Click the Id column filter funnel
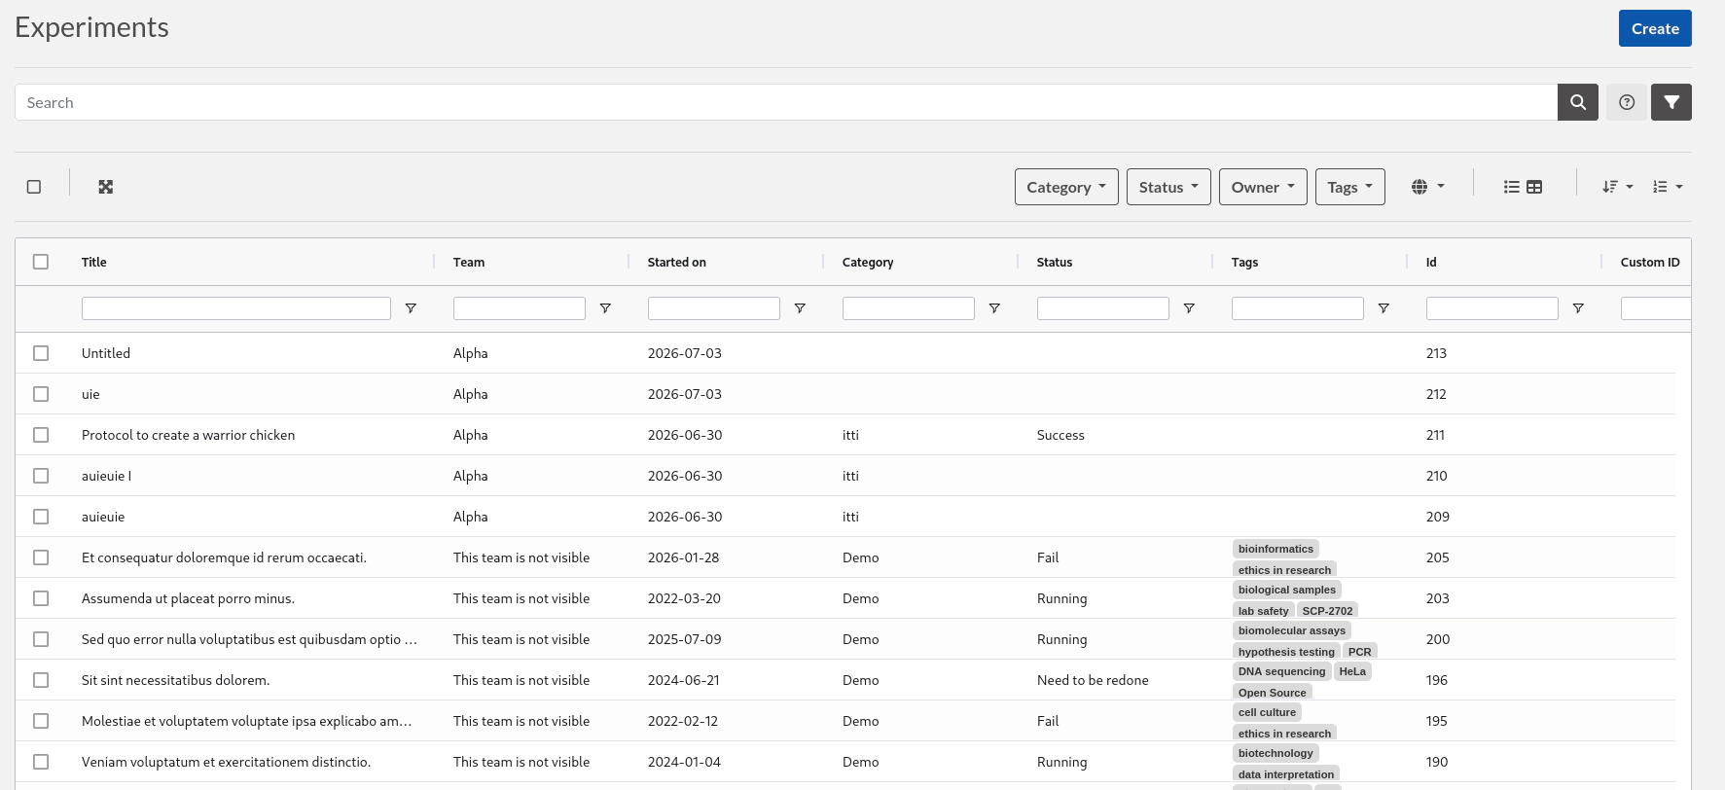 (x=1578, y=308)
